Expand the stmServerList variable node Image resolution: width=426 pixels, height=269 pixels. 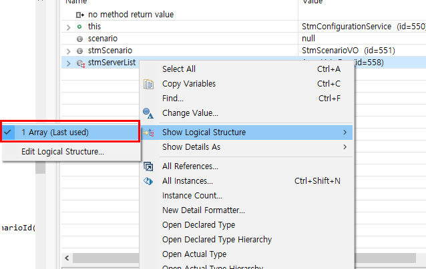coord(69,63)
